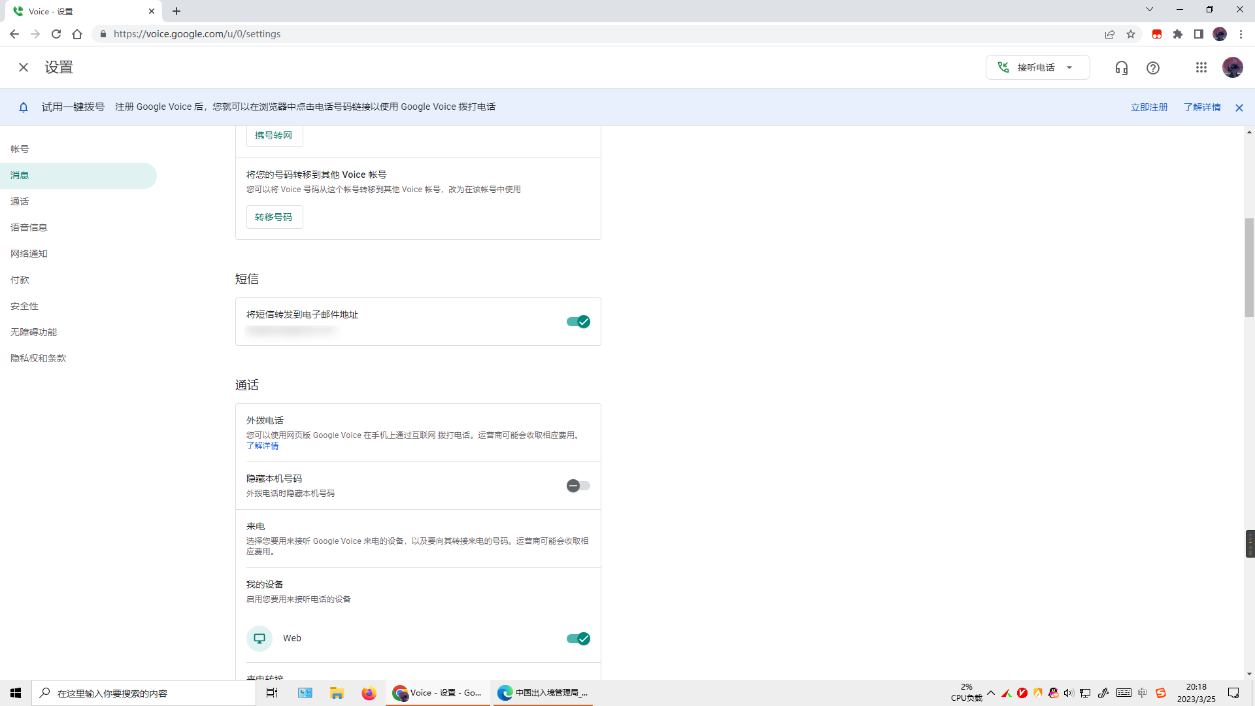This screenshot has height=706, width=1255.
Task: Turn off the Web device toggle
Action: point(578,639)
